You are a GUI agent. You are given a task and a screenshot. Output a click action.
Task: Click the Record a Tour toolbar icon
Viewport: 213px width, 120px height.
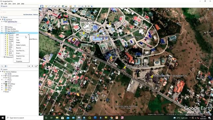coord(59,6)
